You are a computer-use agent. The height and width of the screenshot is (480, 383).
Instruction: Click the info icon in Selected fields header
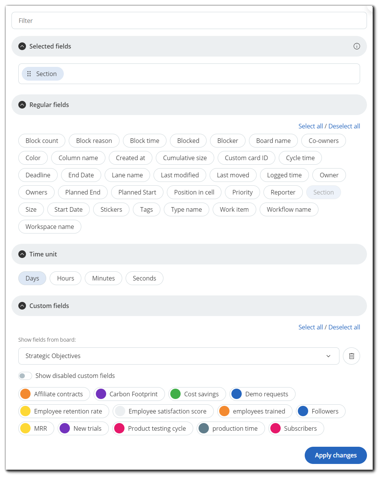[x=357, y=46]
